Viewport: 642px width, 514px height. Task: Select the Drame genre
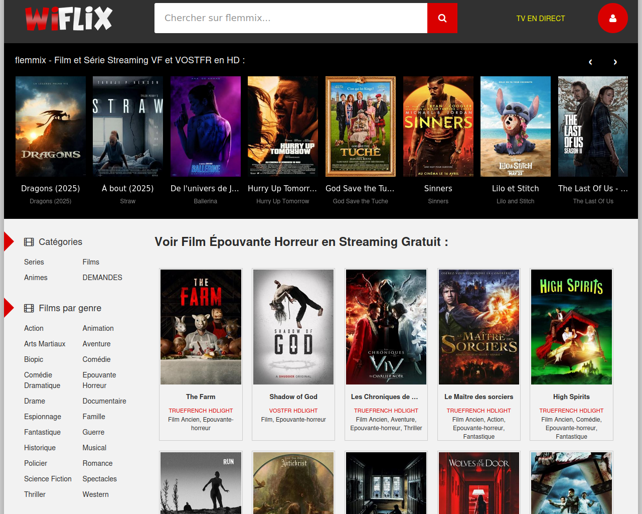35,401
